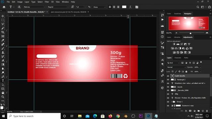Select the Pen tool

coord(3,77)
